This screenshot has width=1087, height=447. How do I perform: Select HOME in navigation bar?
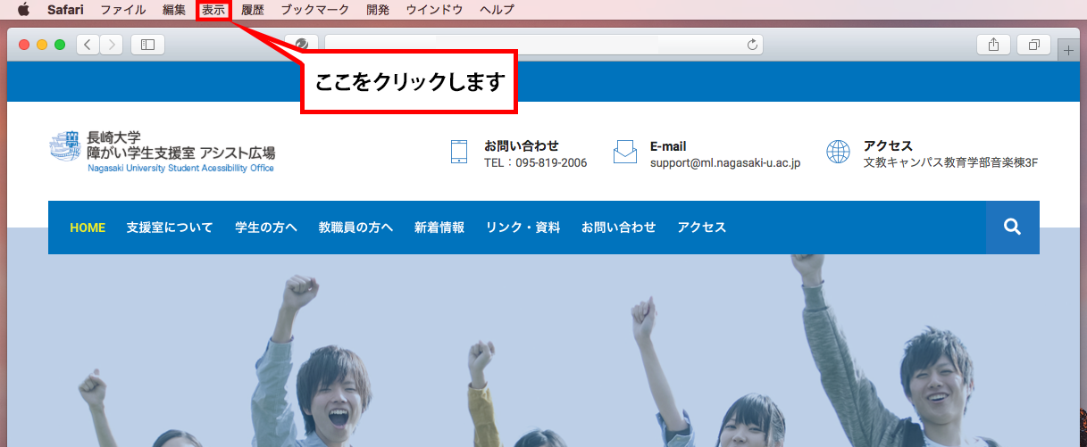click(x=88, y=228)
